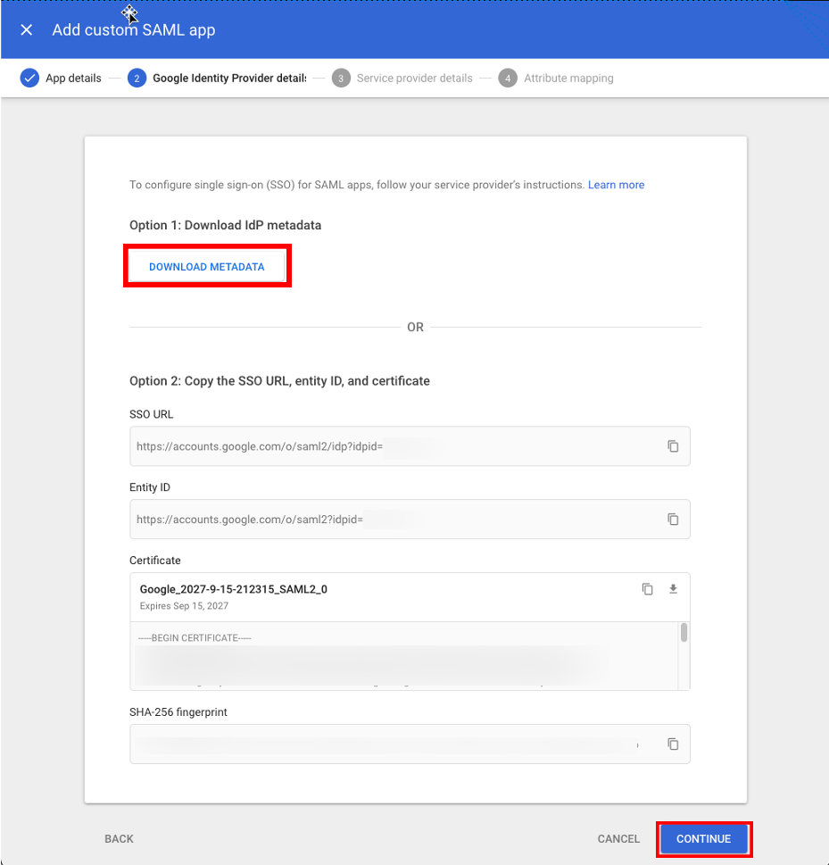Go back to the previous wizard step
Image resolution: width=829 pixels, height=865 pixels.
coord(119,838)
